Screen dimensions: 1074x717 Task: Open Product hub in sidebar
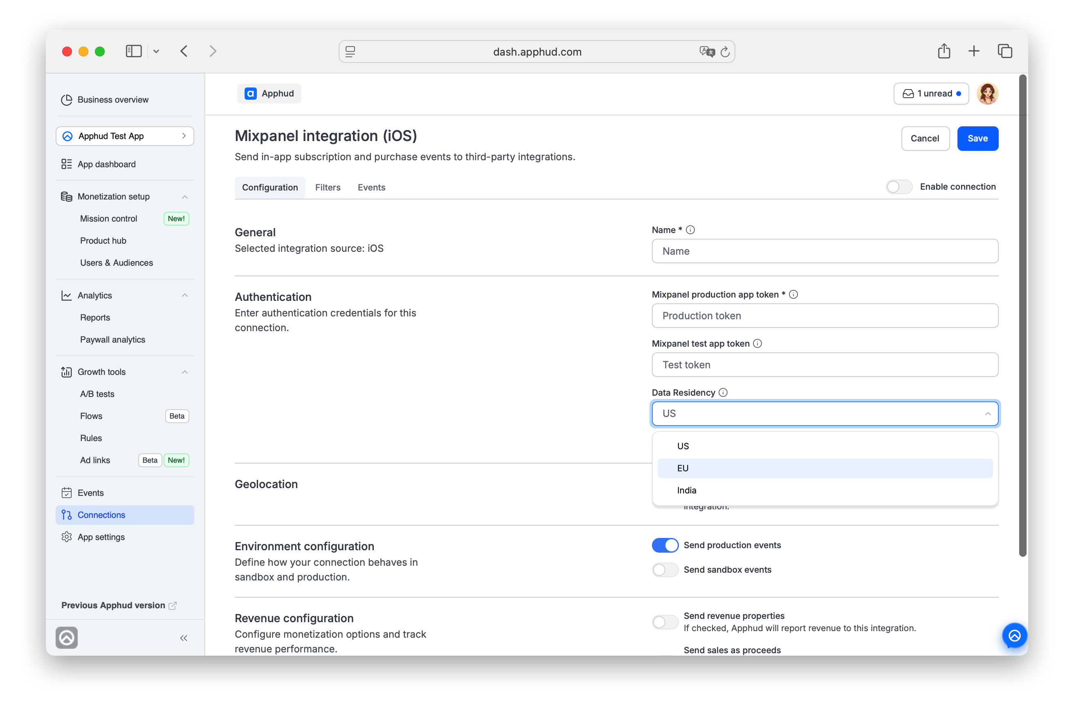click(x=103, y=240)
